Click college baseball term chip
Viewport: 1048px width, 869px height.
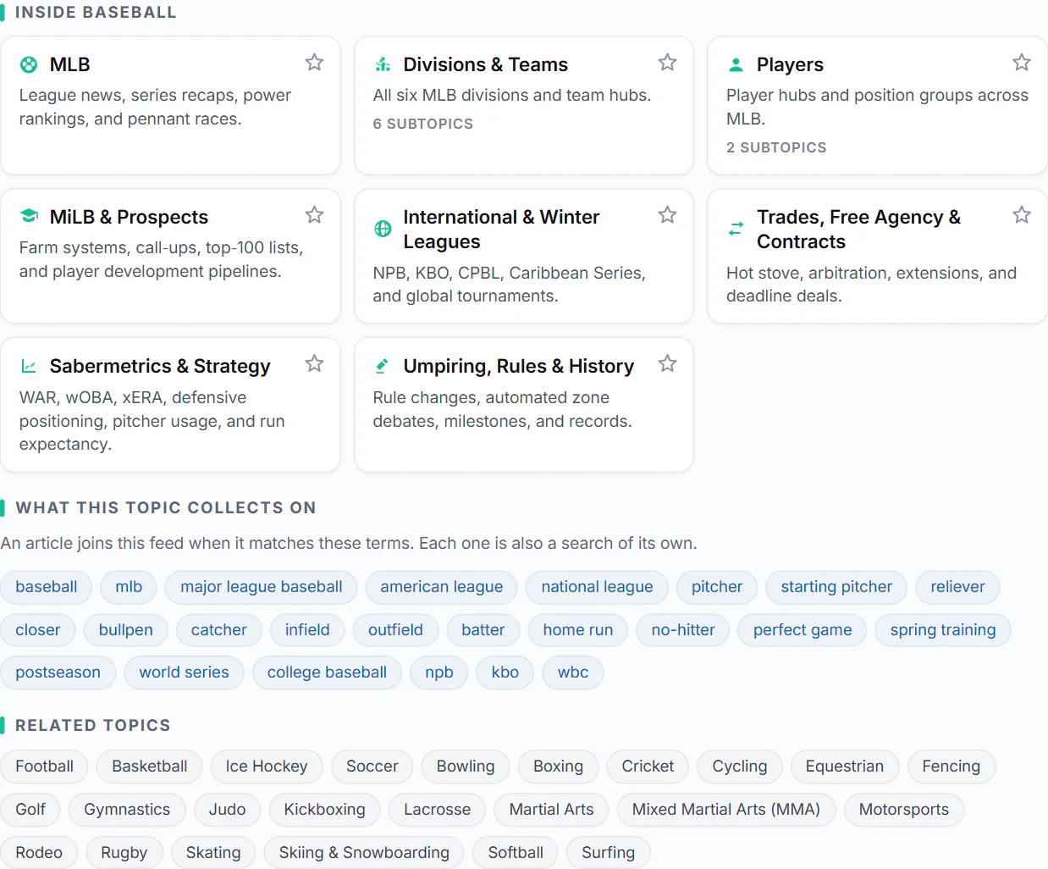click(327, 673)
